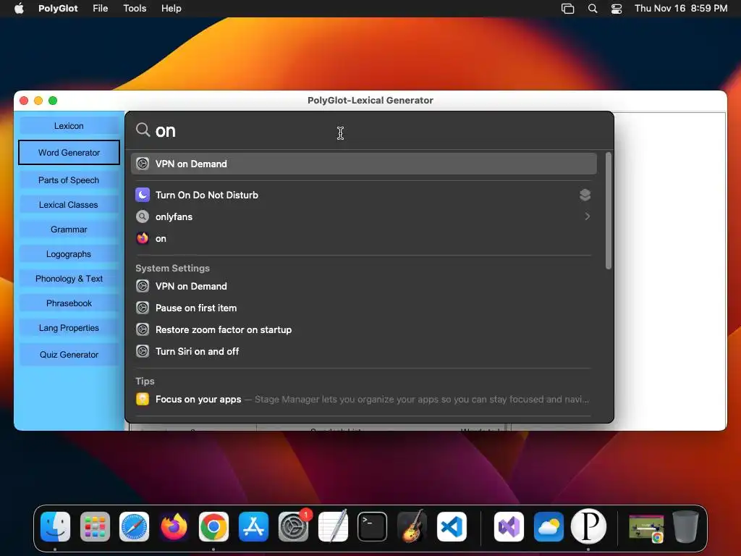Click the Stage Manager menu bar icon
Image resolution: width=741 pixels, height=556 pixels.
(x=567, y=9)
